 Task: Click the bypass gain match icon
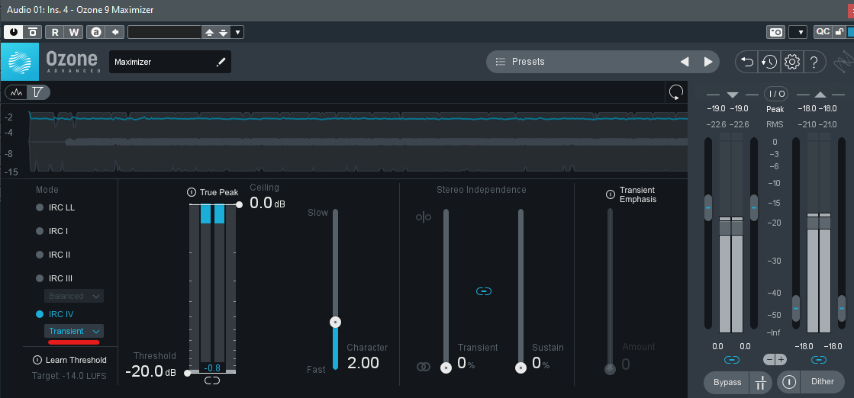761,383
